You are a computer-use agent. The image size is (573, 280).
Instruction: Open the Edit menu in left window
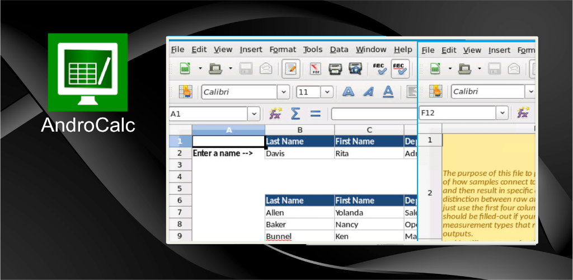click(199, 50)
